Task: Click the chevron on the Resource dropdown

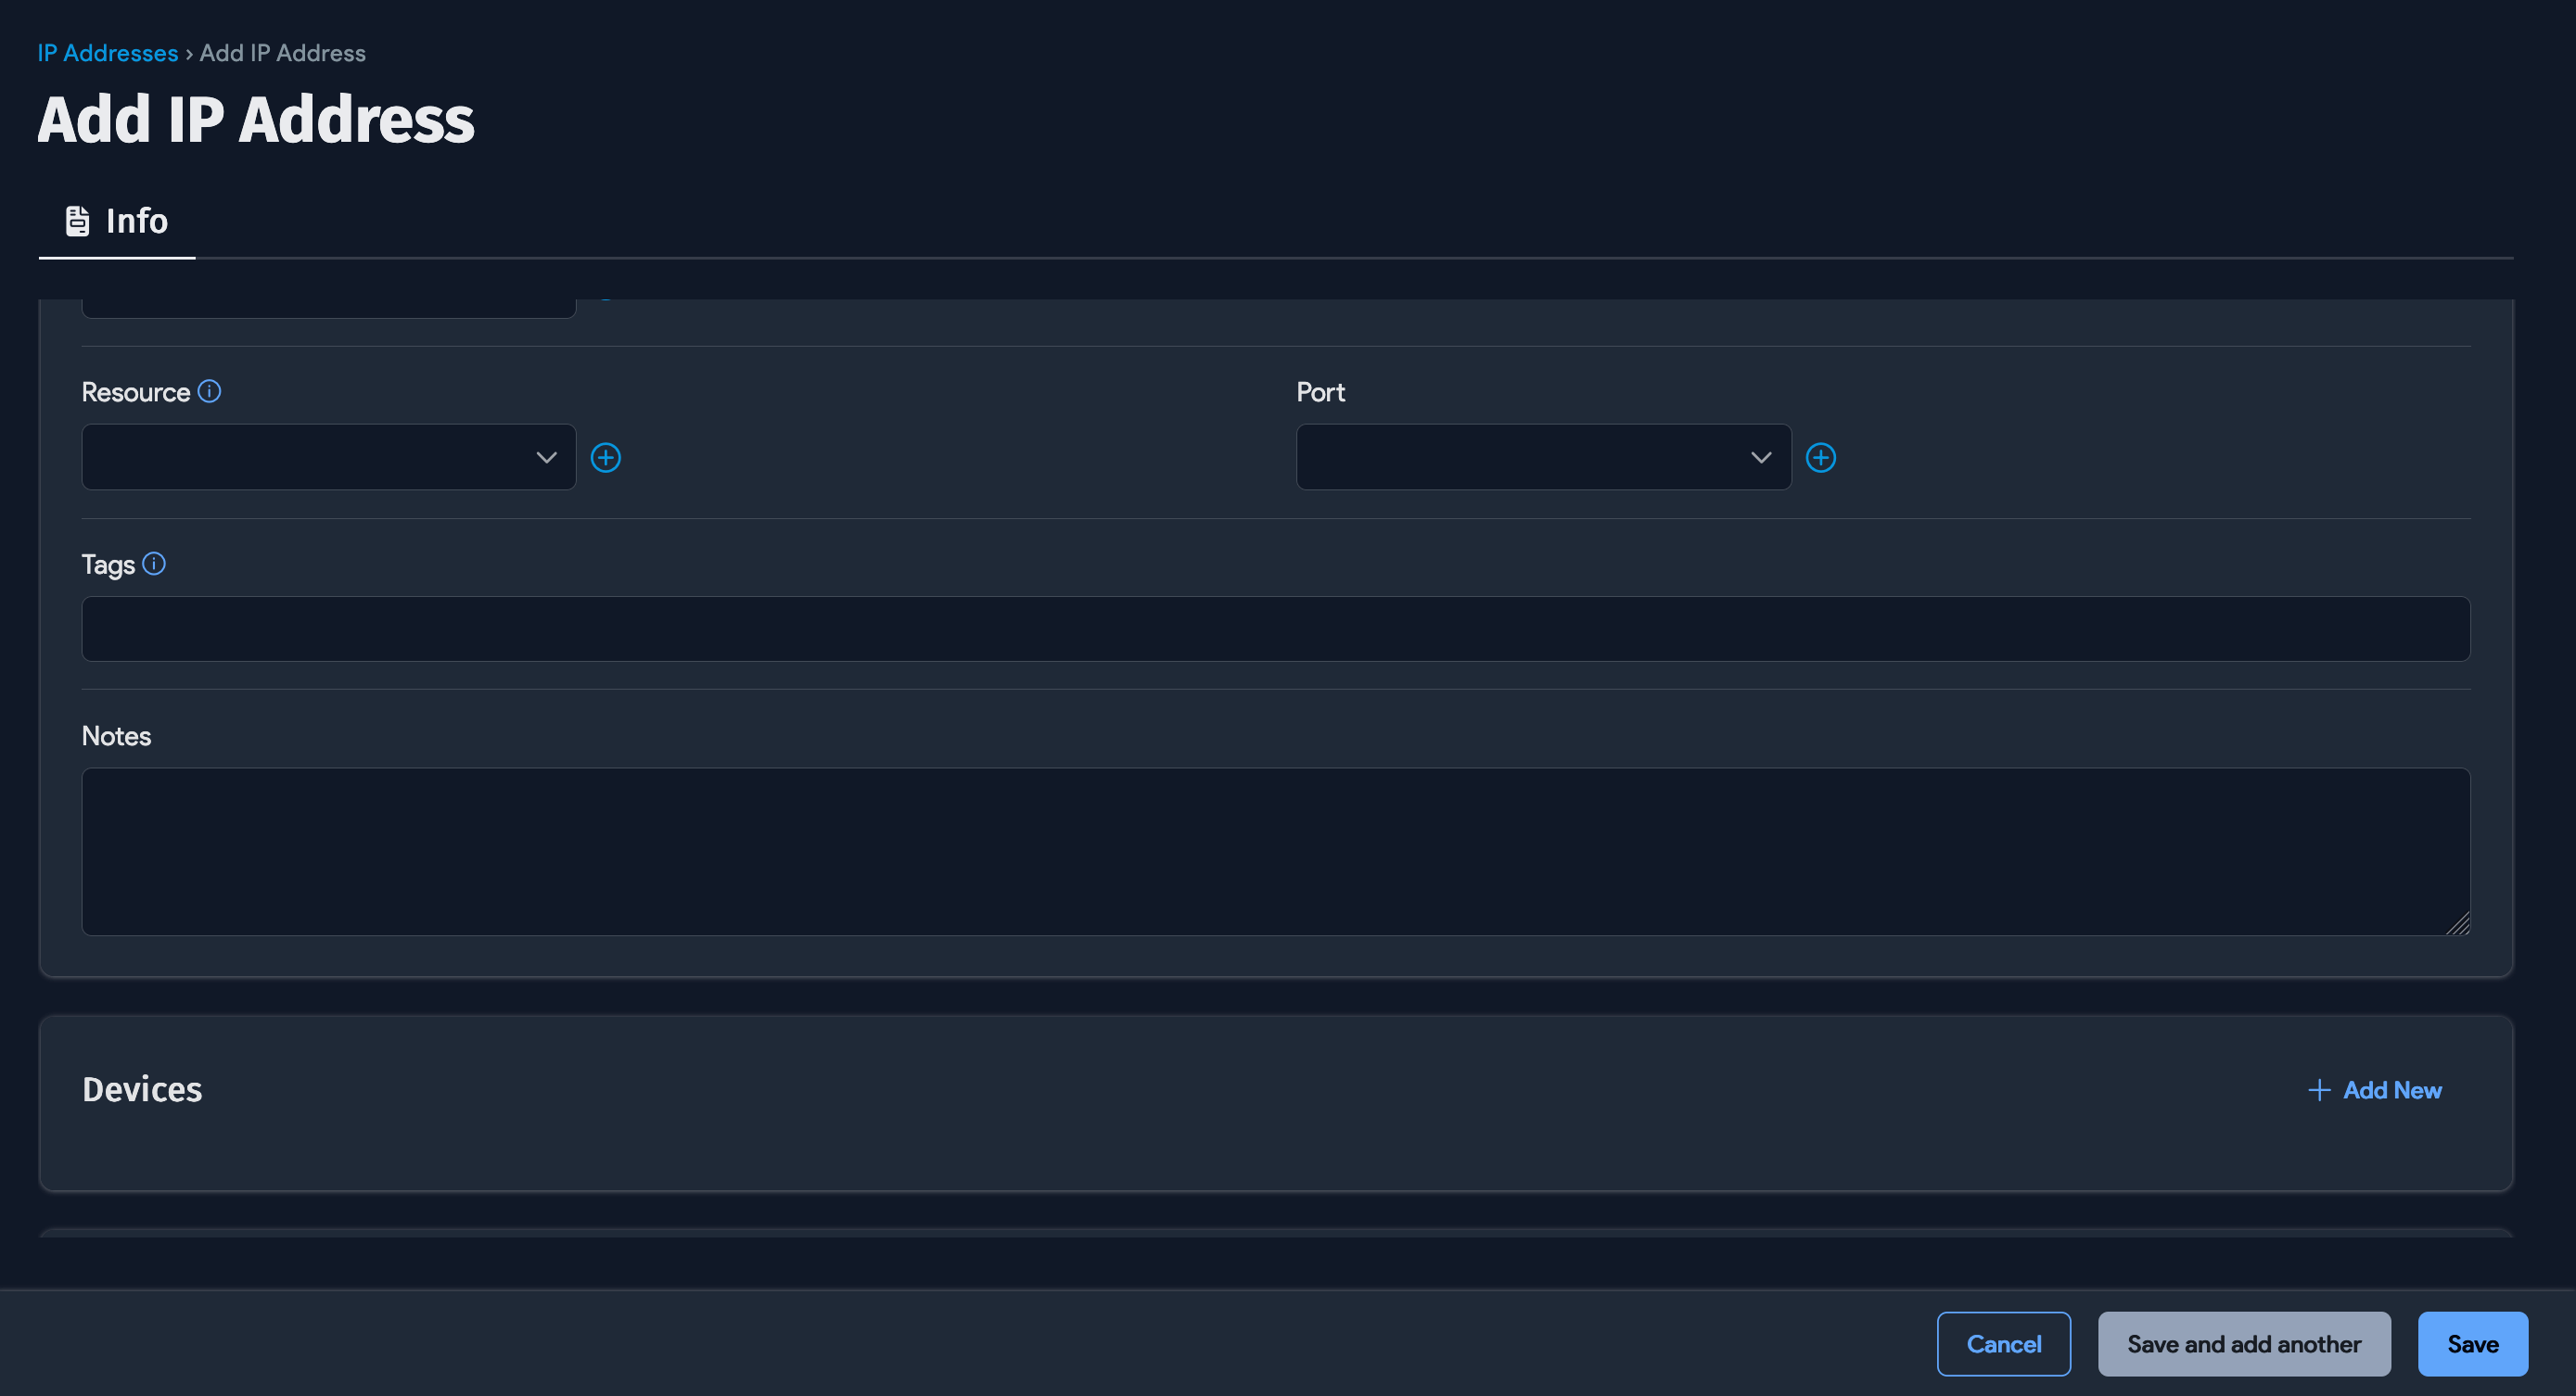Action: [x=546, y=457]
